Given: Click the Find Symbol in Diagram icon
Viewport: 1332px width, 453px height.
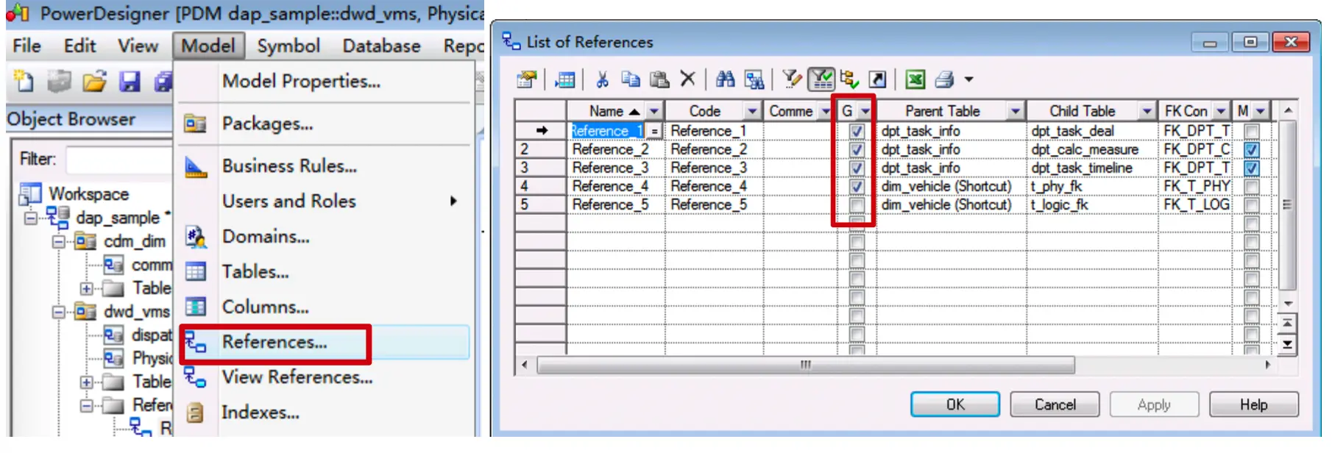Looking at the screenshot, I should tap(754, 79).
